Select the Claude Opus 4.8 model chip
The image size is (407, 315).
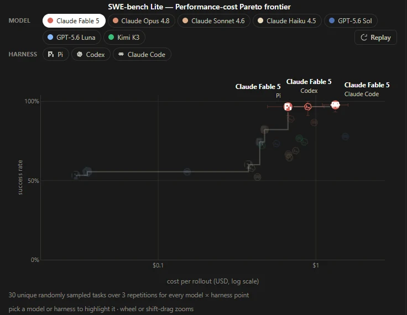tap(142, 21)
